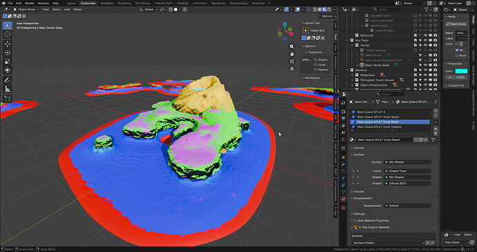
Task: Expand the Workspace section in the sidebar
Action: click(312, 78)
